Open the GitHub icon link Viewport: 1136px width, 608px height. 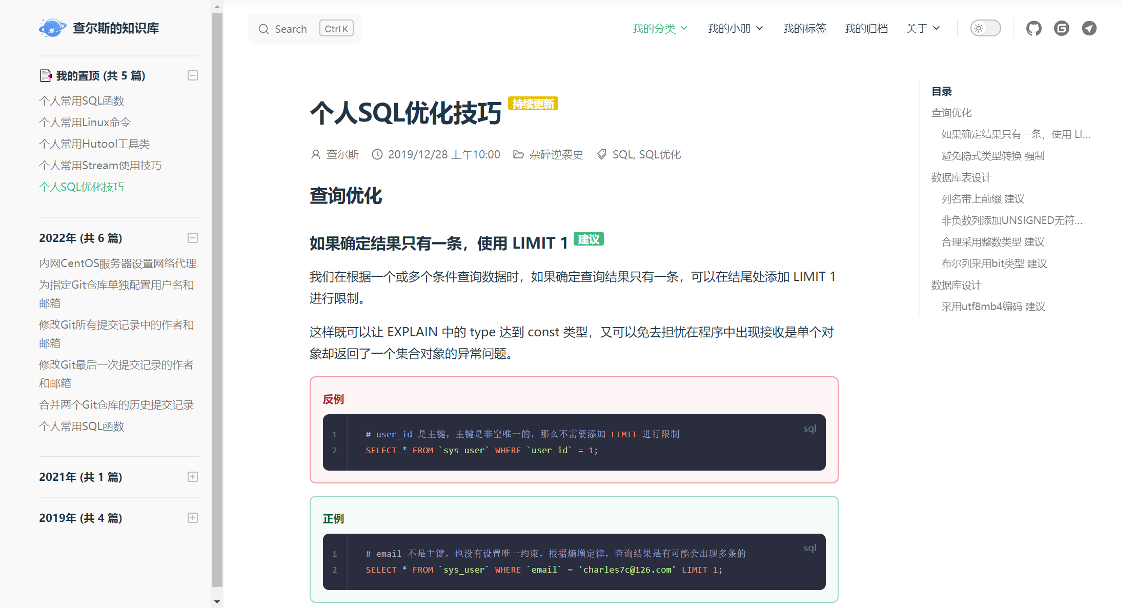point(1033,28)
